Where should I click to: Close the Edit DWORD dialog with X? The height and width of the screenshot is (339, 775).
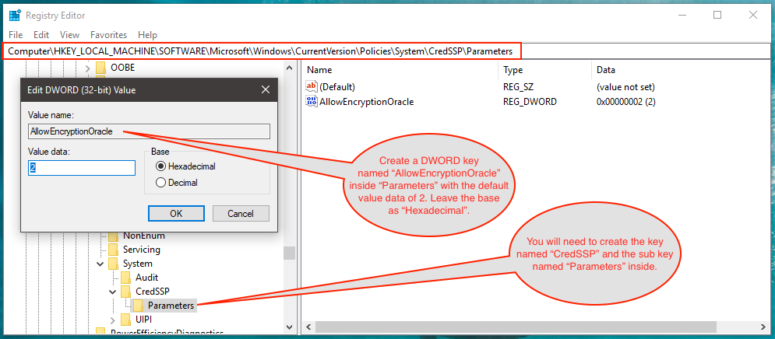point(266,90)
